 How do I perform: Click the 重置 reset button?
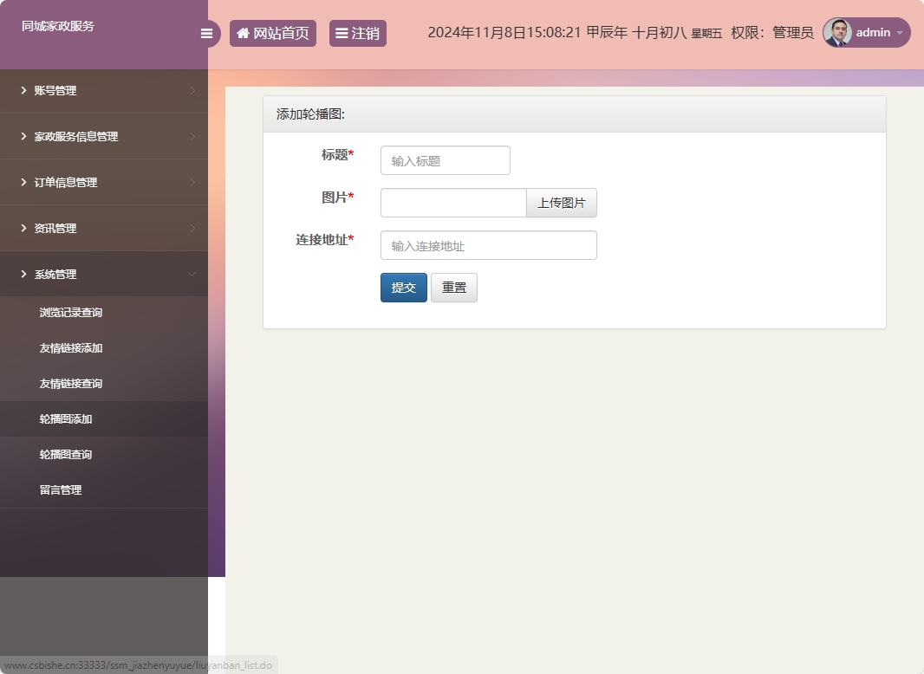[x=453, y=288]
